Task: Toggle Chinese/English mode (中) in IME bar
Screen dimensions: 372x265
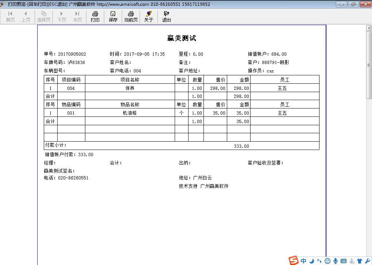Action: (x=304, y=261)
